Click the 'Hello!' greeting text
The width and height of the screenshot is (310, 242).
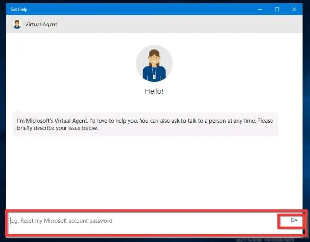tap(154, 91)
